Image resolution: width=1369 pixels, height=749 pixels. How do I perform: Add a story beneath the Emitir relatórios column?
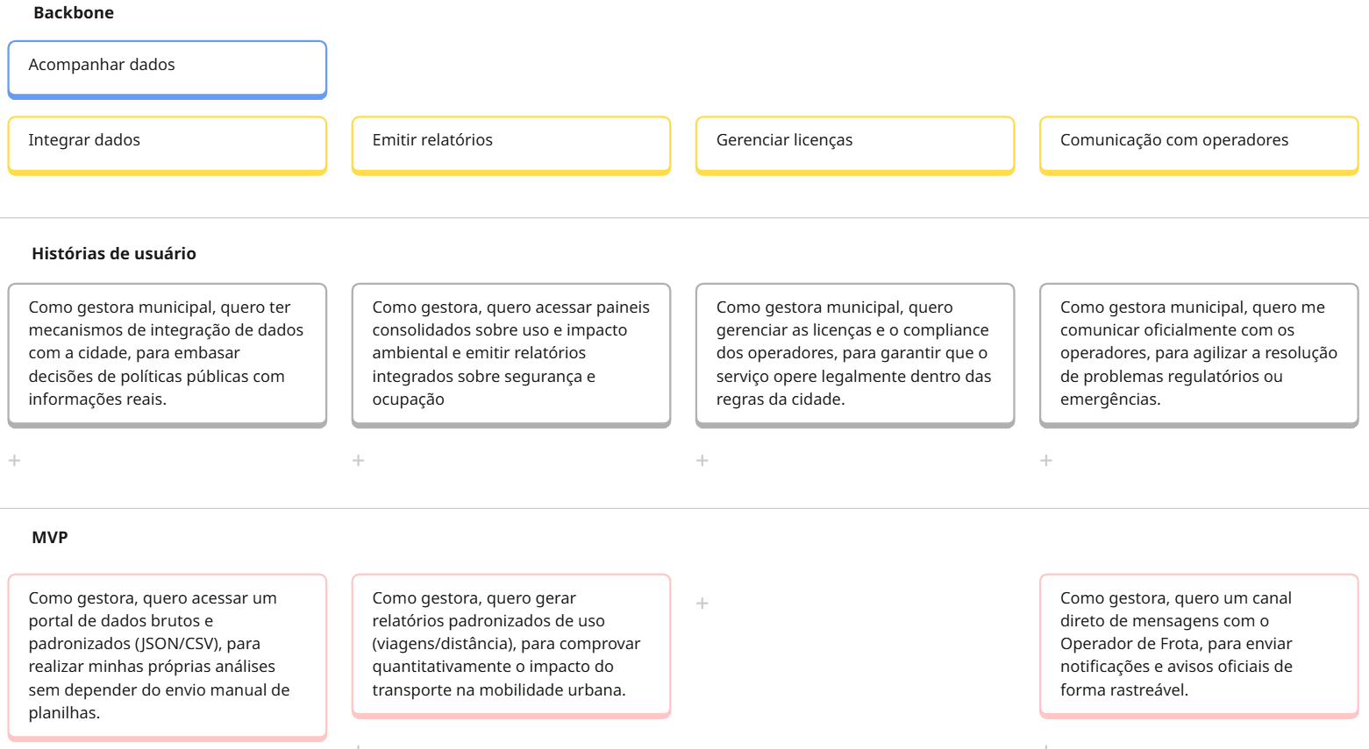358,460
